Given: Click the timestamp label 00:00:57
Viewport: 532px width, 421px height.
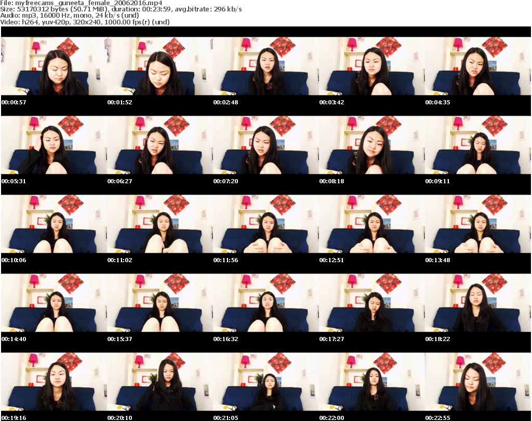Looking at the screenshot, I should [14, 102].
